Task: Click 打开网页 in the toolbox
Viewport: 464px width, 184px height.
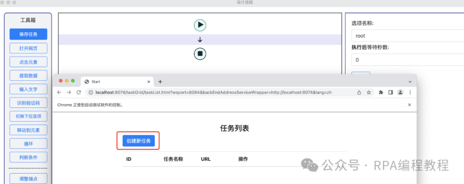Action: click(28, 48)
